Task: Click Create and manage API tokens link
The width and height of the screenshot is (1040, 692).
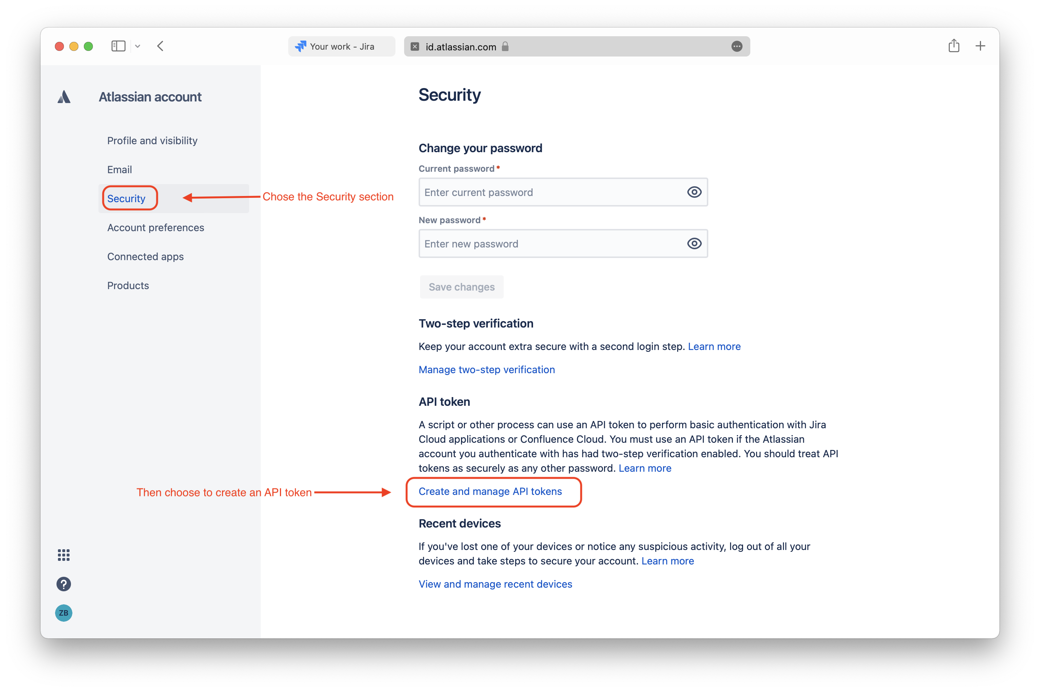Action: [490, 492]
